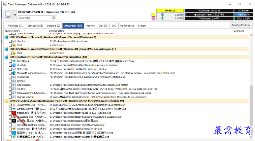Show the Performance tab
The image size is (255, 141).
127,26
